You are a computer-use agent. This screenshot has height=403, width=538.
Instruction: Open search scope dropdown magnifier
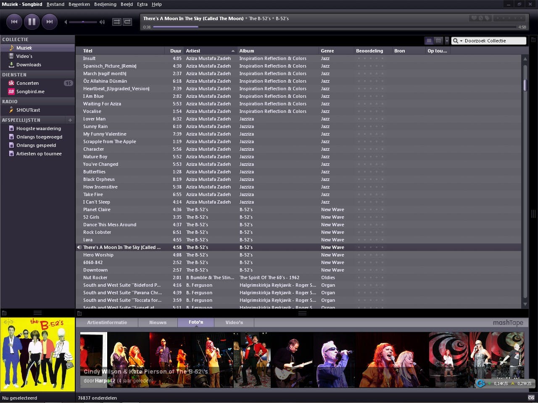[x=457, y=41]
